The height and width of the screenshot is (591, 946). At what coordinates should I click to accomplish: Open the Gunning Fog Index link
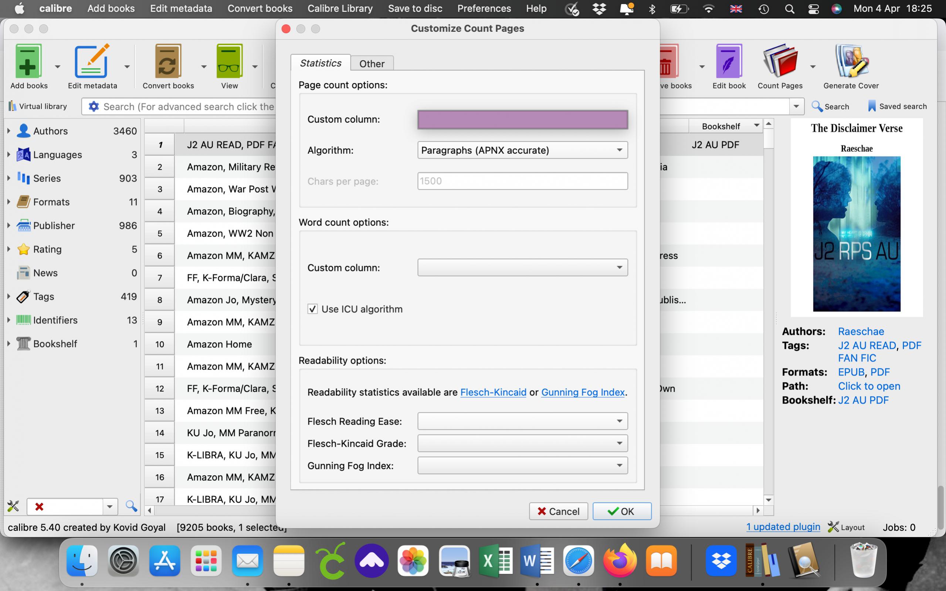pyautogui.click(x=583, y=392)
